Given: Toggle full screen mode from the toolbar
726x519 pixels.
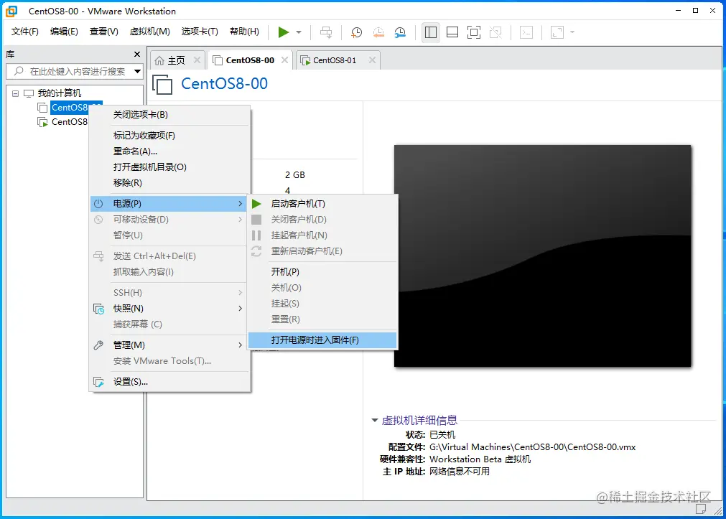Looking at the screenshot, I should point(473,32).
